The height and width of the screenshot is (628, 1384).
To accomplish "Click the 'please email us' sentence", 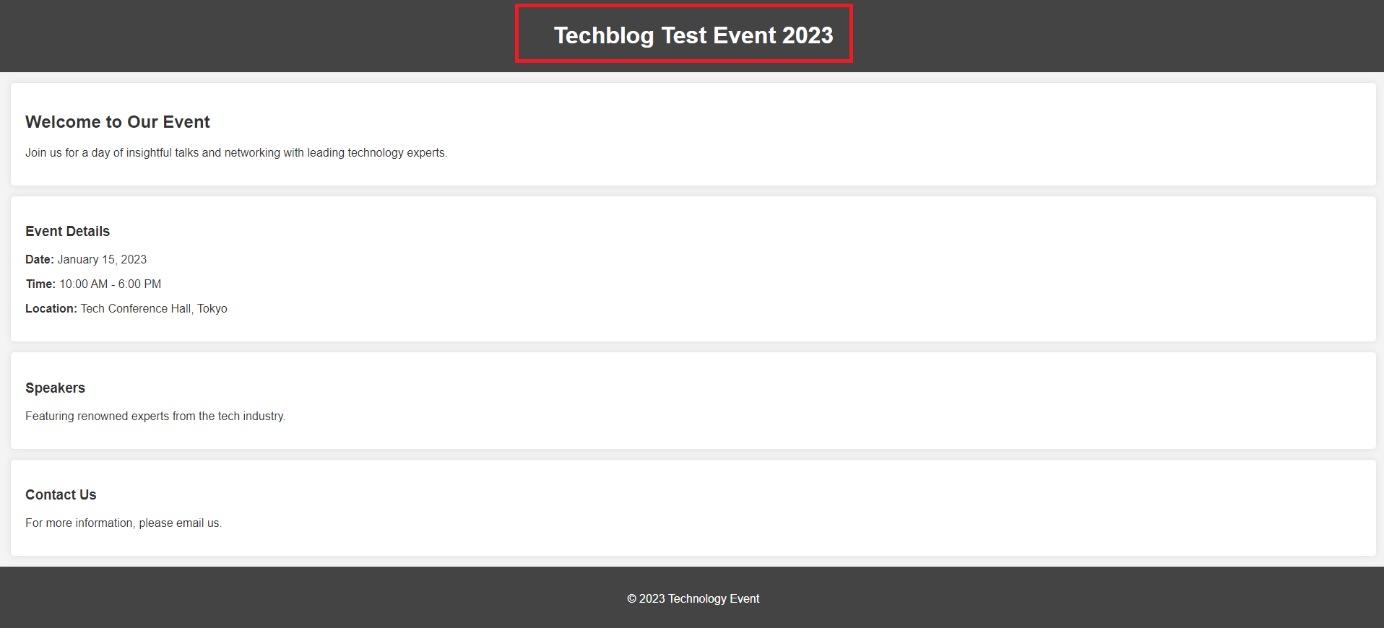I will click(124, 523).
